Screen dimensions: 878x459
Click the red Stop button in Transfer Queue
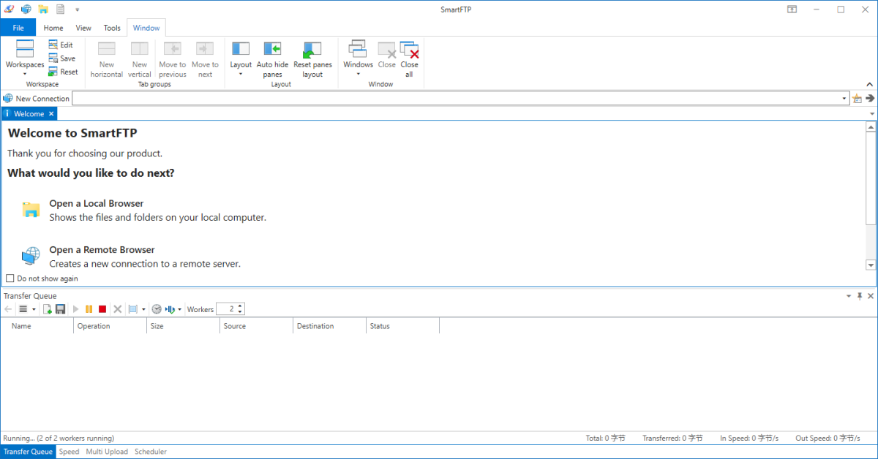(102, 309)
